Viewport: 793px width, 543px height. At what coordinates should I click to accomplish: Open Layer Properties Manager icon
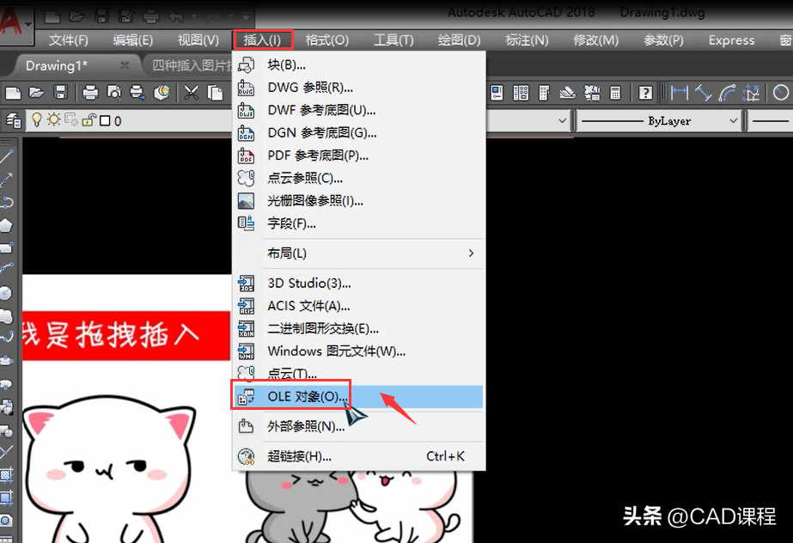coord(13,121)
